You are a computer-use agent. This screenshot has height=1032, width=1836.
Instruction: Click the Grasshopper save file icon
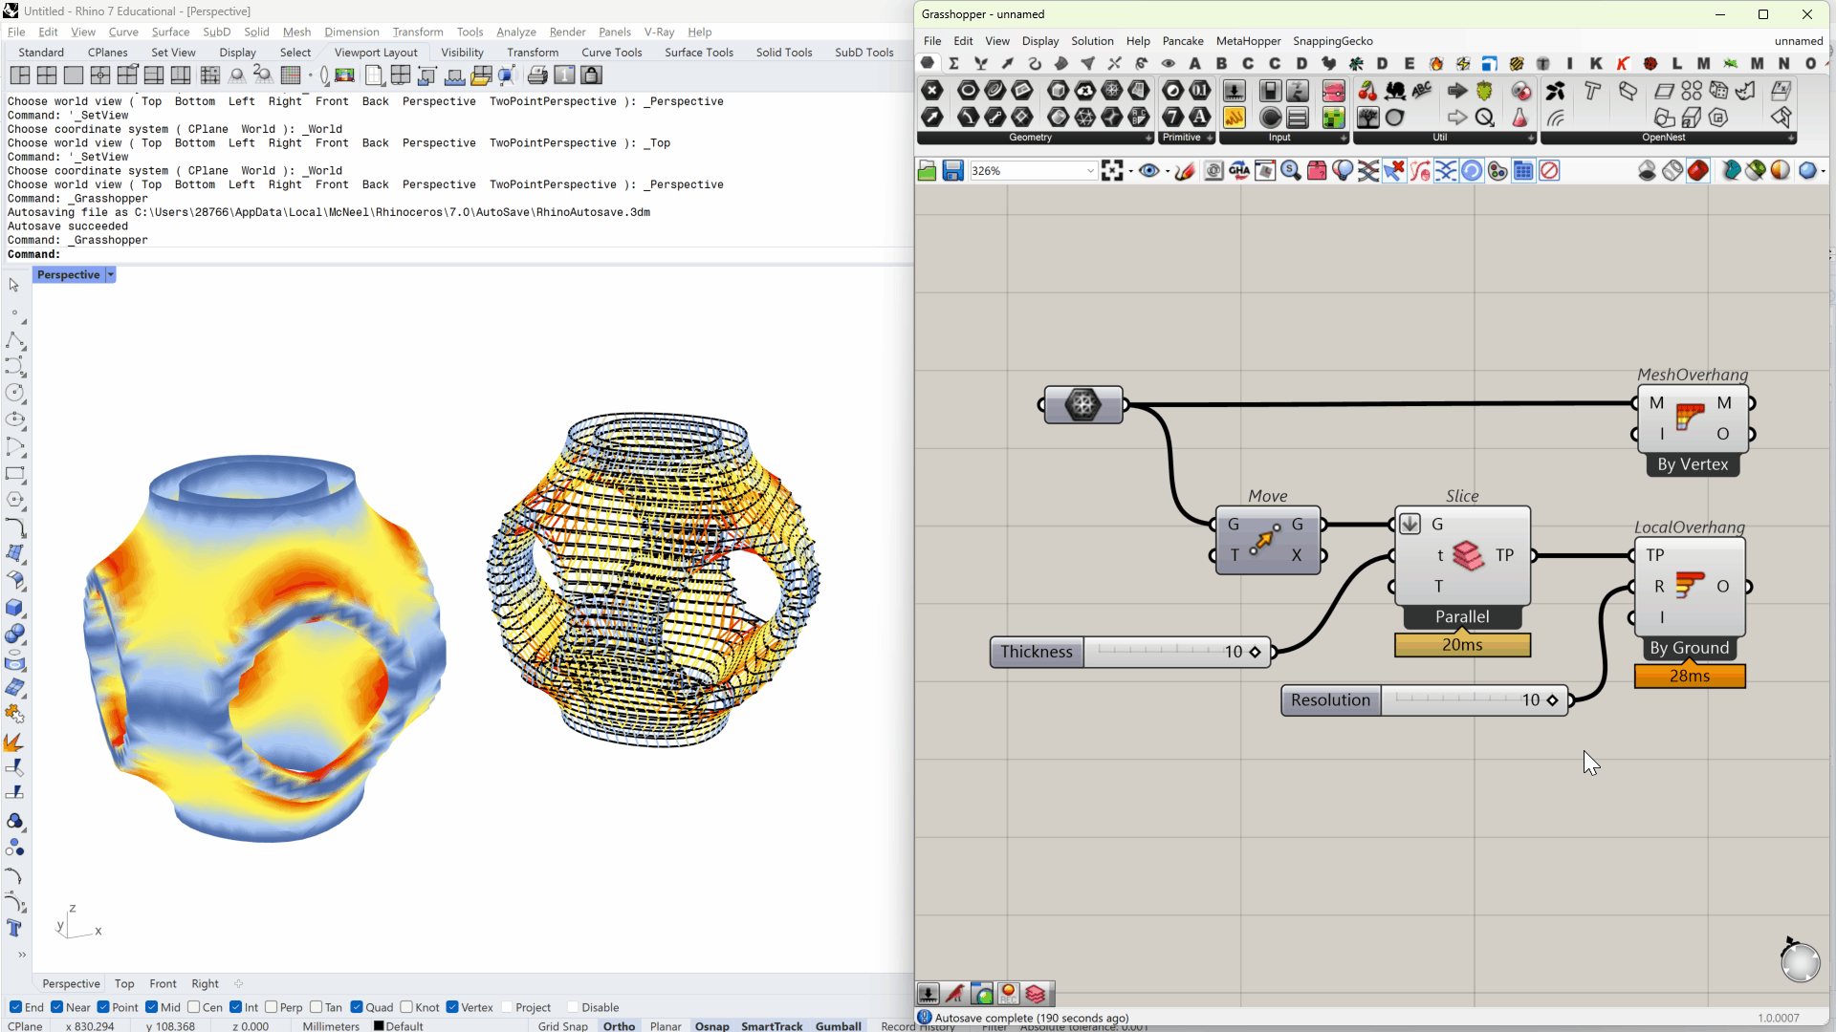click(x=952, y=171)
